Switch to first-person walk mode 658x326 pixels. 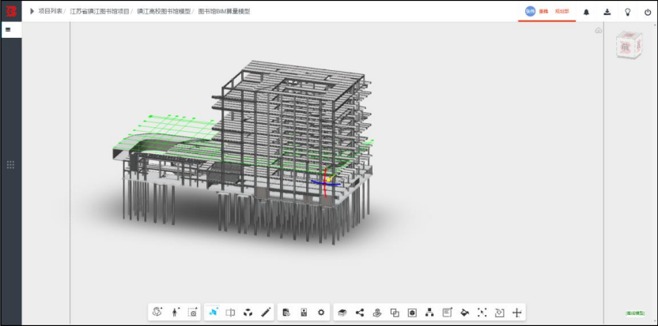175,312
